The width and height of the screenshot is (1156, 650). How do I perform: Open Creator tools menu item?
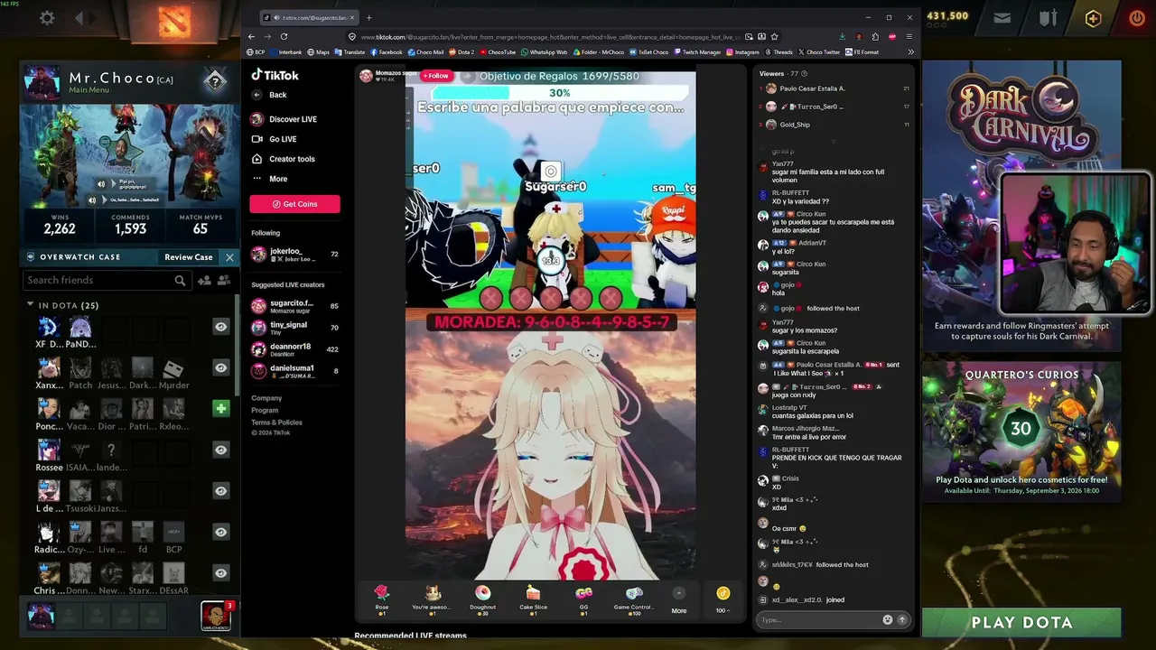click(283, 159)
